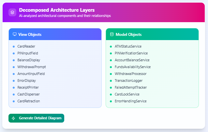Screen dimensions: 208x132
Task: Select ATMStatusService in Model Objects
Action: pyautogui.click(x=128, y=46)
